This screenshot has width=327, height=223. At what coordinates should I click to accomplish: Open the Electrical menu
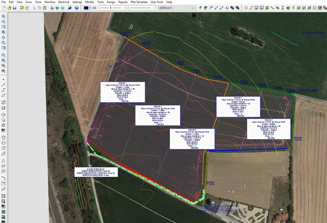63,2
